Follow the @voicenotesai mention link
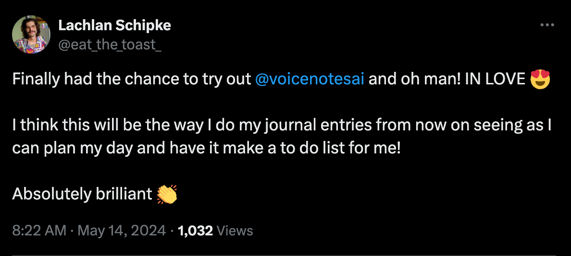Screen dimensions: 571x256 pos(310,79)
